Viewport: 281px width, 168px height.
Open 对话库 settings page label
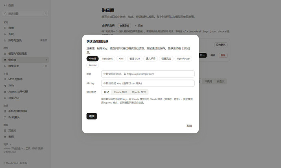12,131
